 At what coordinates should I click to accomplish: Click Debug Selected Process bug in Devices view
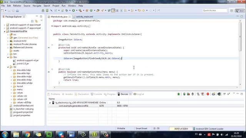178,94
